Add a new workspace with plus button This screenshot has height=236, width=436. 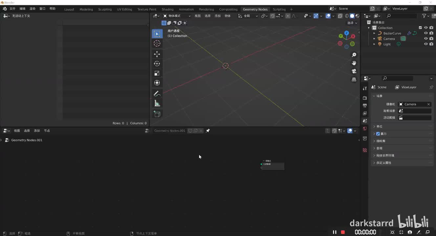point(291,9)
